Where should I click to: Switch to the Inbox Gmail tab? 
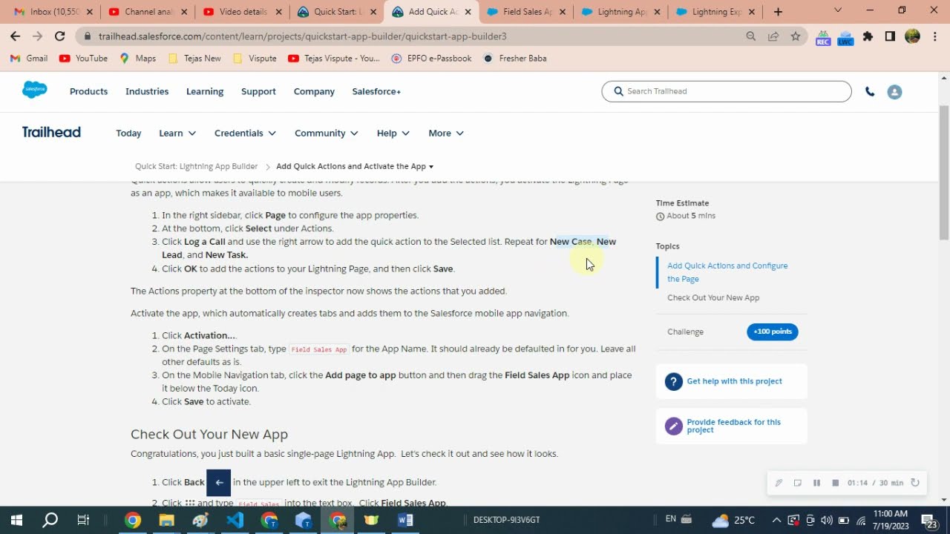coord(53,12)
